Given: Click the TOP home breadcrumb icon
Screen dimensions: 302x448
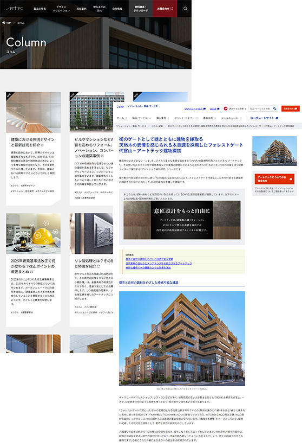Looking at the screenshot, I should (x=4, y=23).
